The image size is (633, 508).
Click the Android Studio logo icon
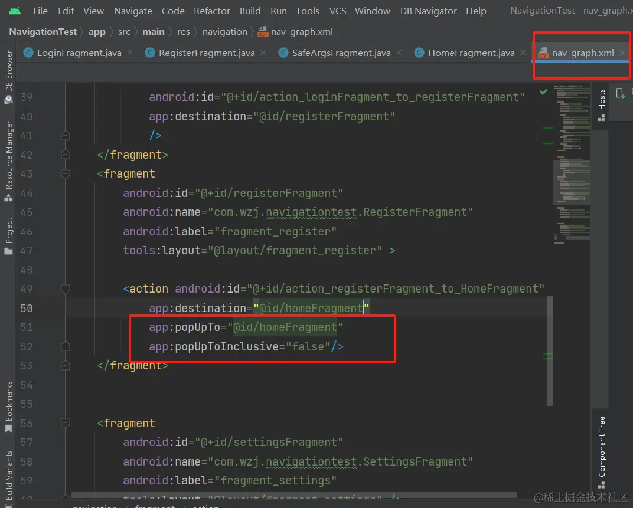pyautogui.click(x=15, y=11)
